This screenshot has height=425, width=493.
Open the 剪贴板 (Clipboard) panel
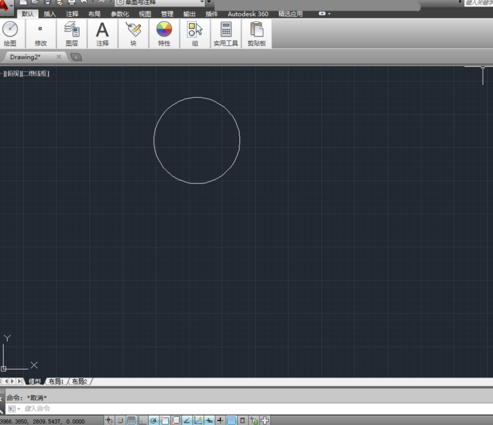tap(257, 34)
